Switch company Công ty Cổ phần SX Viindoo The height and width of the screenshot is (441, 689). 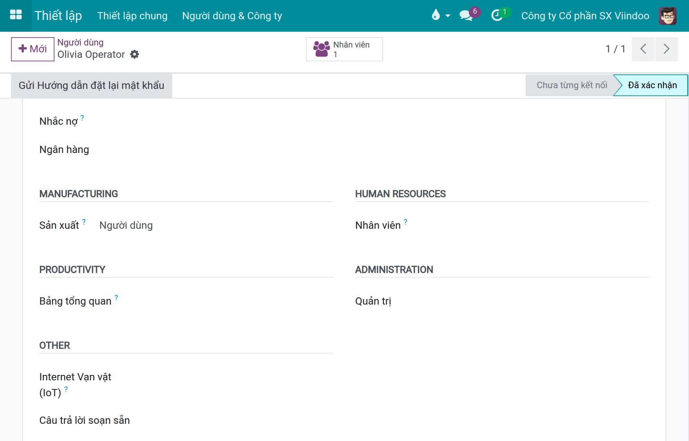tap(585, 16)
